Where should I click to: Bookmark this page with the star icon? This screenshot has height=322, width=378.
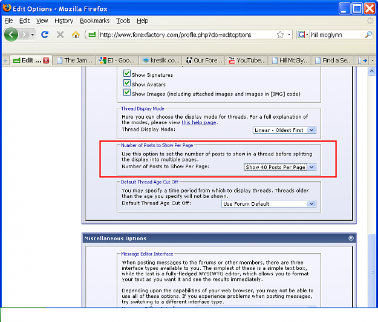[x=280, y=34]
